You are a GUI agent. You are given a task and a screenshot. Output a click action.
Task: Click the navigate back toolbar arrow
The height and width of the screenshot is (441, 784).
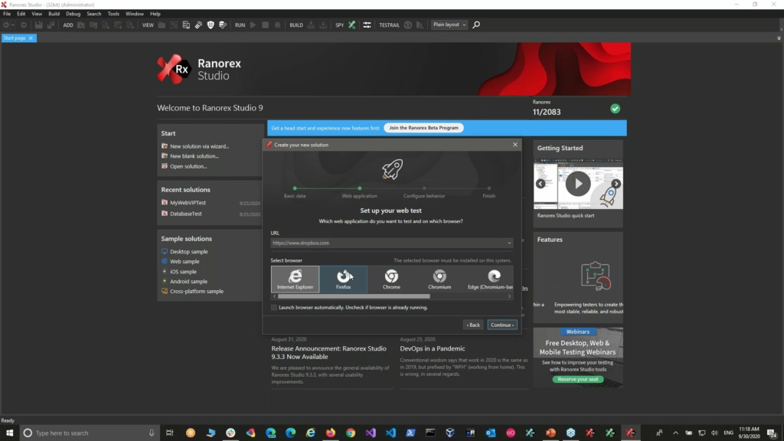pyautogui.click(x=6, y=25)
